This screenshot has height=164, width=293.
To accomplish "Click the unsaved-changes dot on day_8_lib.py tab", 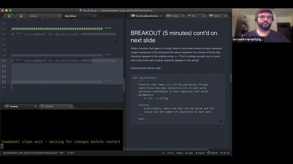I will coord(94,16).
